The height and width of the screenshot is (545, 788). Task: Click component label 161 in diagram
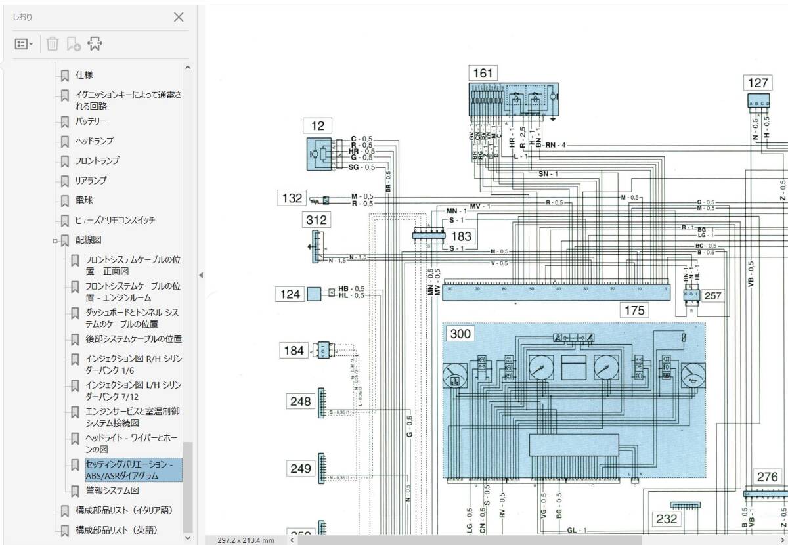(x=483, y=73)
